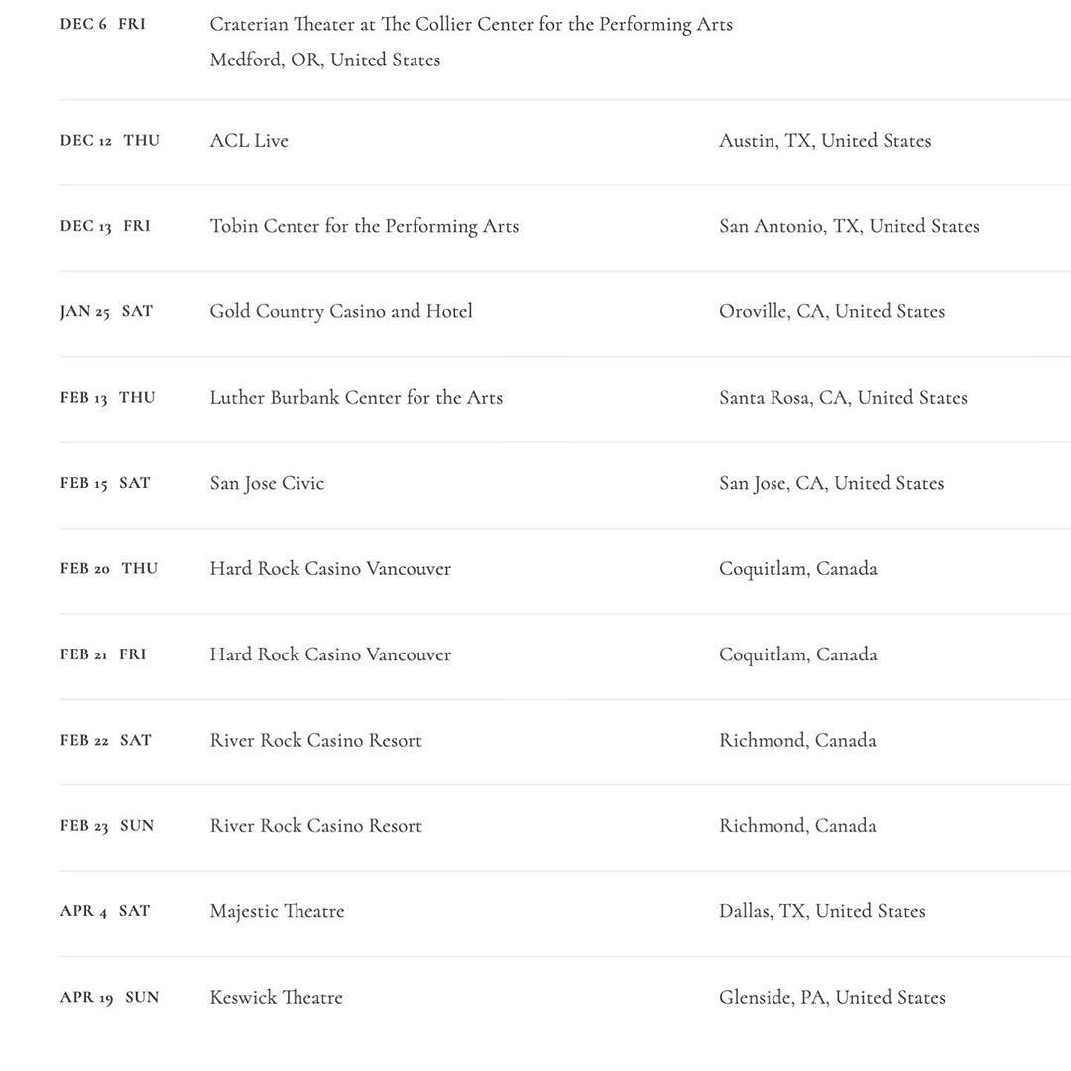1071x1071 pixels.
Task: Select the San Jose Civic venue
Action: coord(267,484)
